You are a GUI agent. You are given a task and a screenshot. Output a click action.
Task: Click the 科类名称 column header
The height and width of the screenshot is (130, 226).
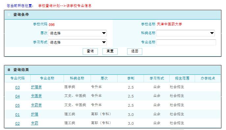[77, 78]
